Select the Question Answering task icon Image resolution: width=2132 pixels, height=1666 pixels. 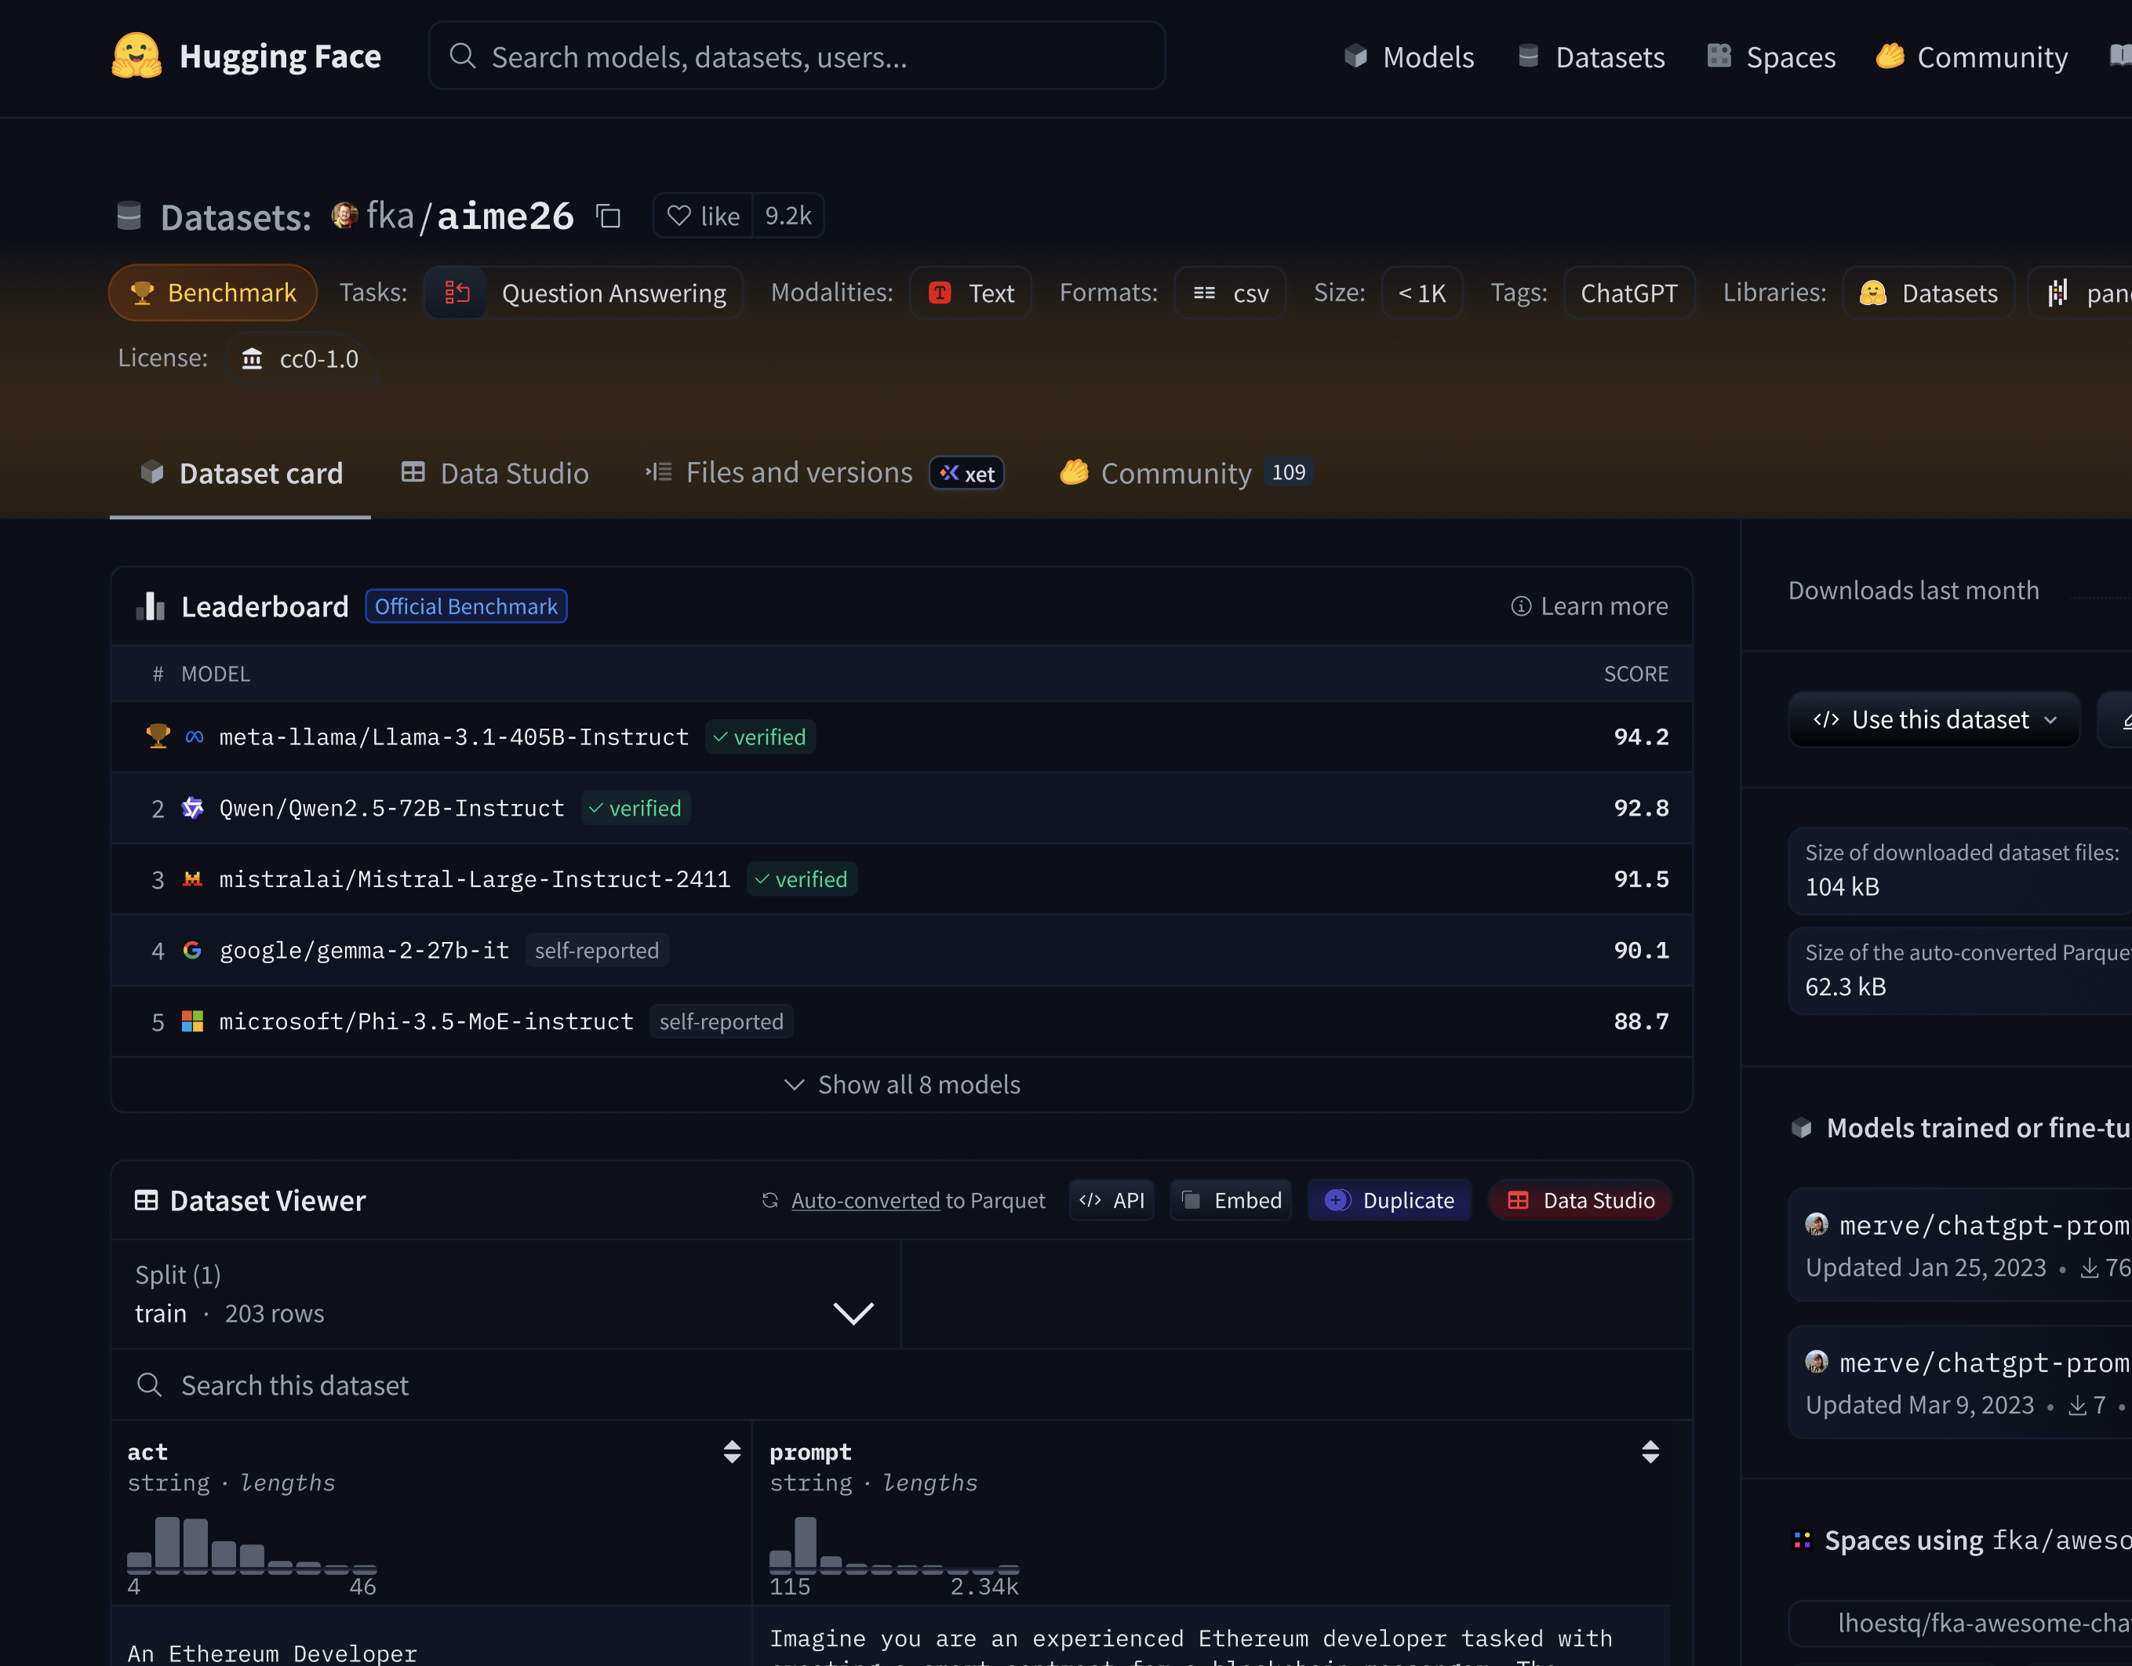[456, 292]
